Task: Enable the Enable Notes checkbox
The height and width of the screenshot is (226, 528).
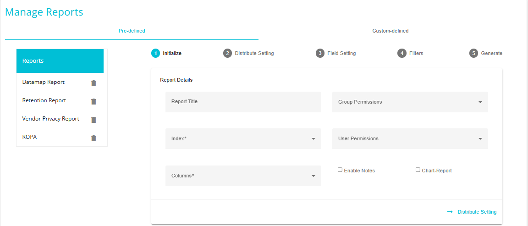Action: pos(340,170)
